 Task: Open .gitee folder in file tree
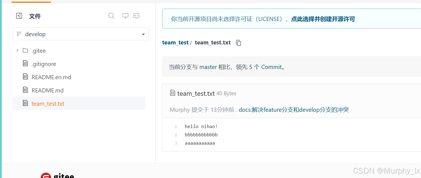38,51
